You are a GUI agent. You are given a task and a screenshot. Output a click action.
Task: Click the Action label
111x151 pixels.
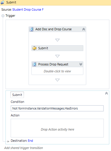point(15,115)
